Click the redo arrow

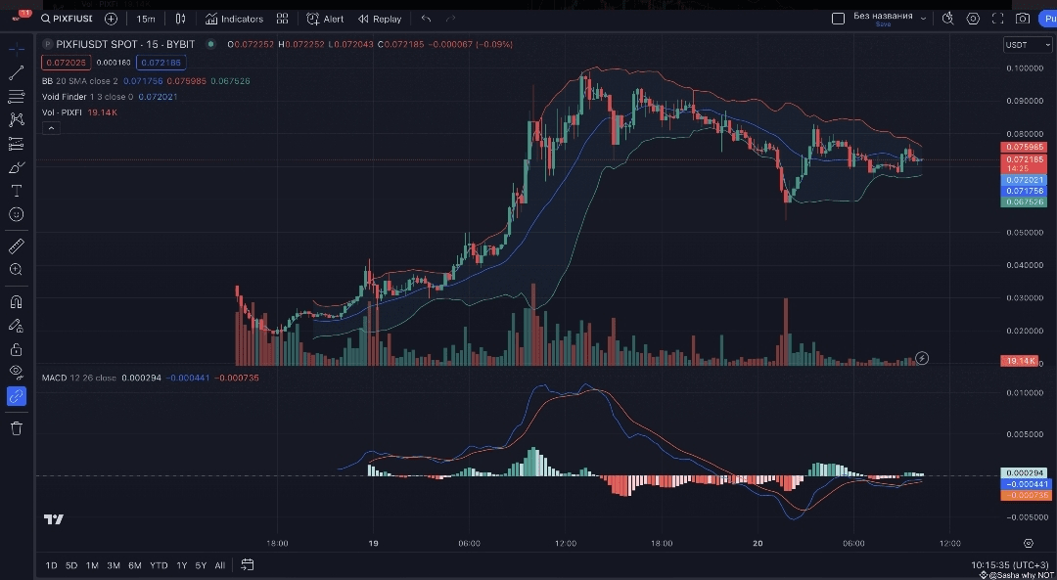click(x=451, y=19)
